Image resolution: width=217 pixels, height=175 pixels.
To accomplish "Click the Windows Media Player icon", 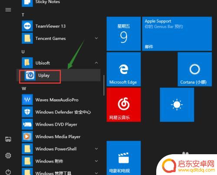I will click(27, 136).
